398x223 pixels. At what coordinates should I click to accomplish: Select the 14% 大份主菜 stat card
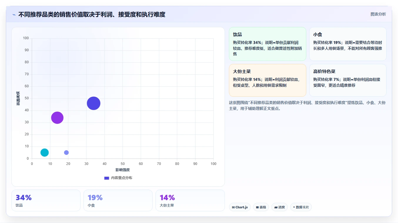190,200
